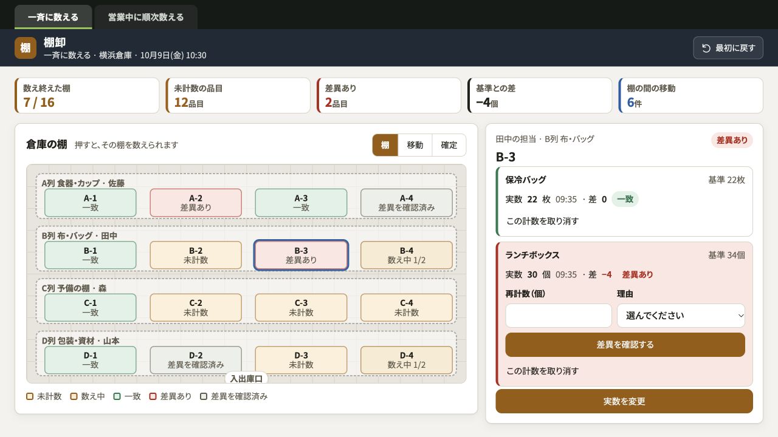
Task: Cancel the count for 保冷バッグ
Action: click(x=542, y=221)
